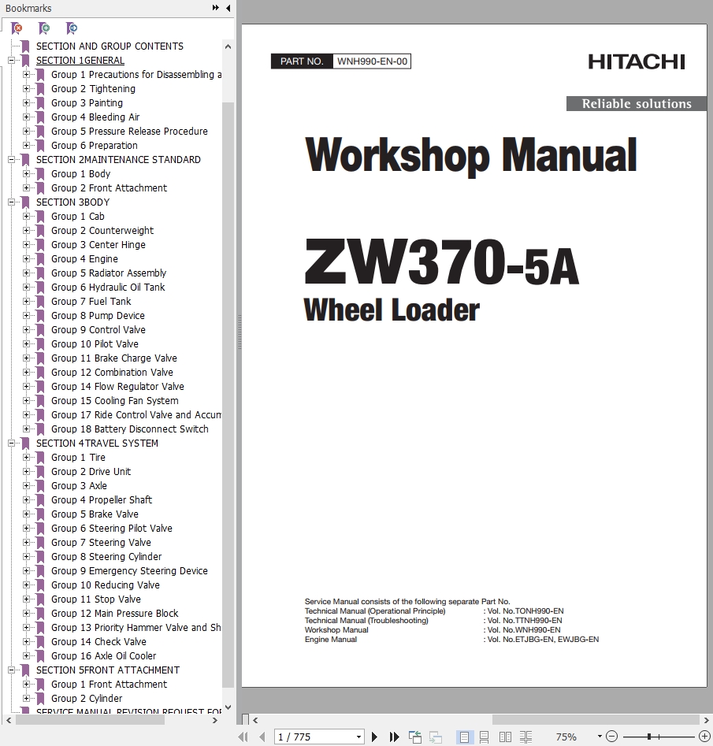Image resolution: width=713 pixels, height=746 pixels.
Task: Open Group 2 Front Attachment under Section 2
Action: click(109, 188)
